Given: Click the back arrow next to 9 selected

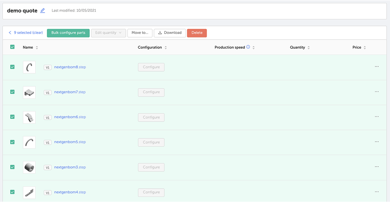Looking at the screenshot, I should coord(10,33).
